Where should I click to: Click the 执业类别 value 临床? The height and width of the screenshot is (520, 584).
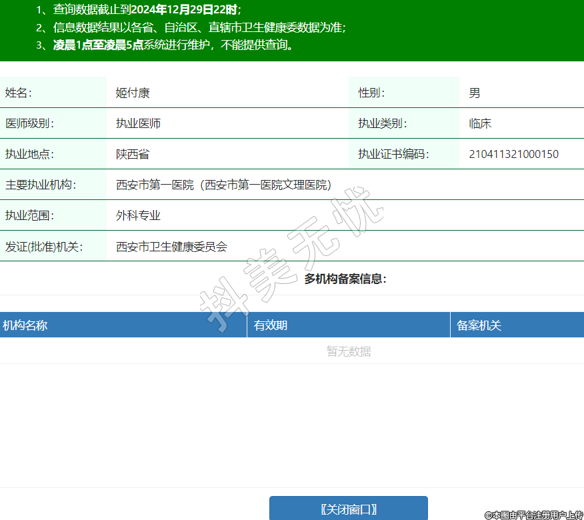(x=480, y=123)
